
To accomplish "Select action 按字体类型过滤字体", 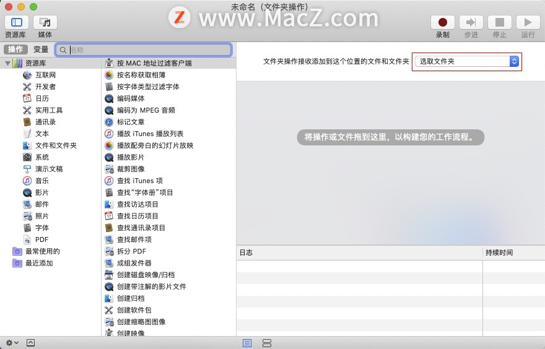I will coord(170,87).
